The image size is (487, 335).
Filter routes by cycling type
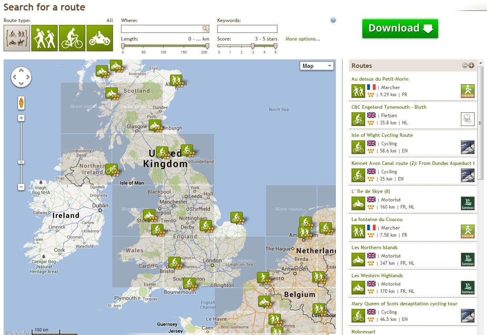pos(72,38)
